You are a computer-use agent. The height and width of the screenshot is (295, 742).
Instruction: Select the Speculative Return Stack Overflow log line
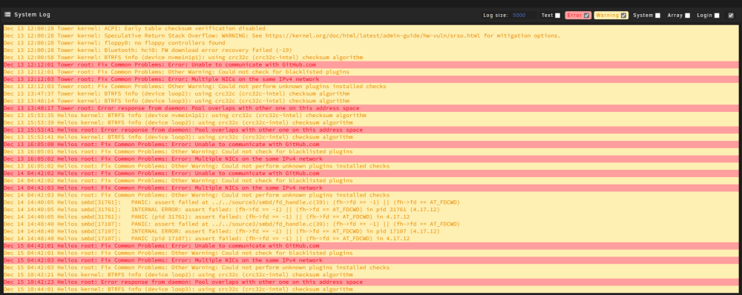(370, 36)
